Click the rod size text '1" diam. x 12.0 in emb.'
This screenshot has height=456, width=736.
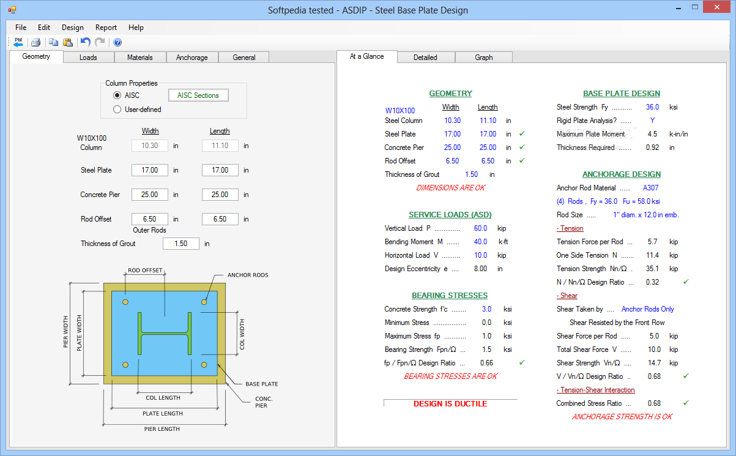(646, 215)
